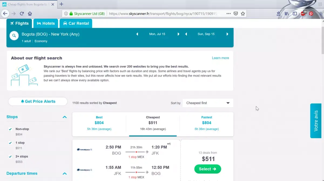Screen dimensions: 324x181
Task: Click the browser address bar URL
Action: point(163,13)
